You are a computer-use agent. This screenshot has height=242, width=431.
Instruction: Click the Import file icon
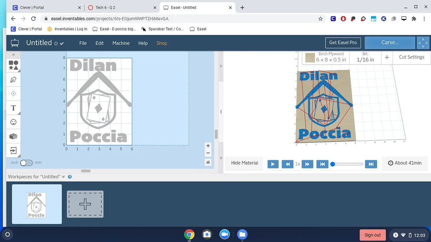13,151
